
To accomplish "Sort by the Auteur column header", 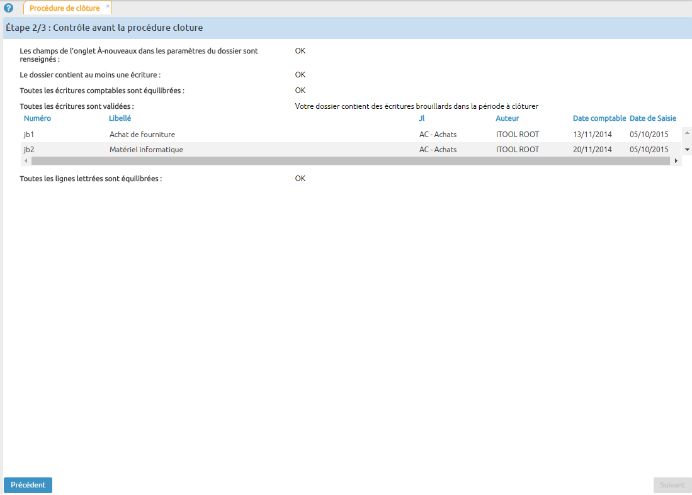I will 507,118.
